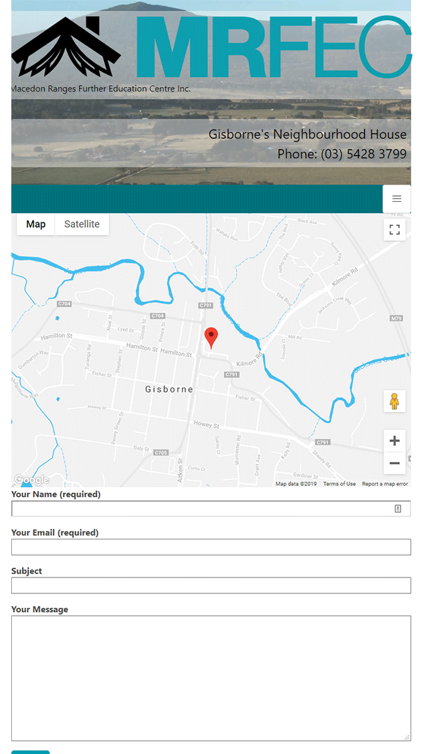Click the Gisborne town label on map
425x754 pixels.
tap(169, 390)
